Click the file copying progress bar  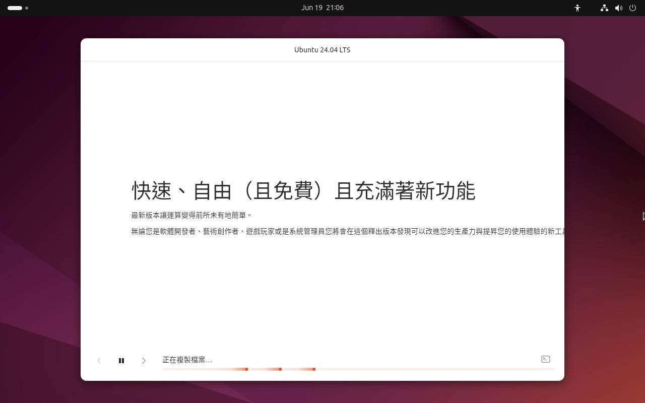[x=358, y=369]
